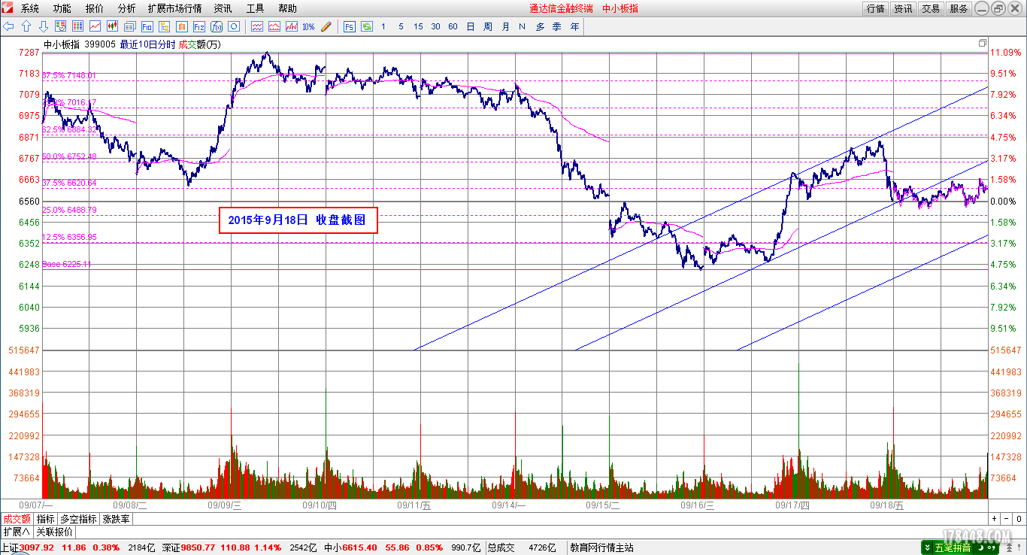Click 中小 index value 6615.40
This screenshot has height=555, width=1027.
(359, 547)
